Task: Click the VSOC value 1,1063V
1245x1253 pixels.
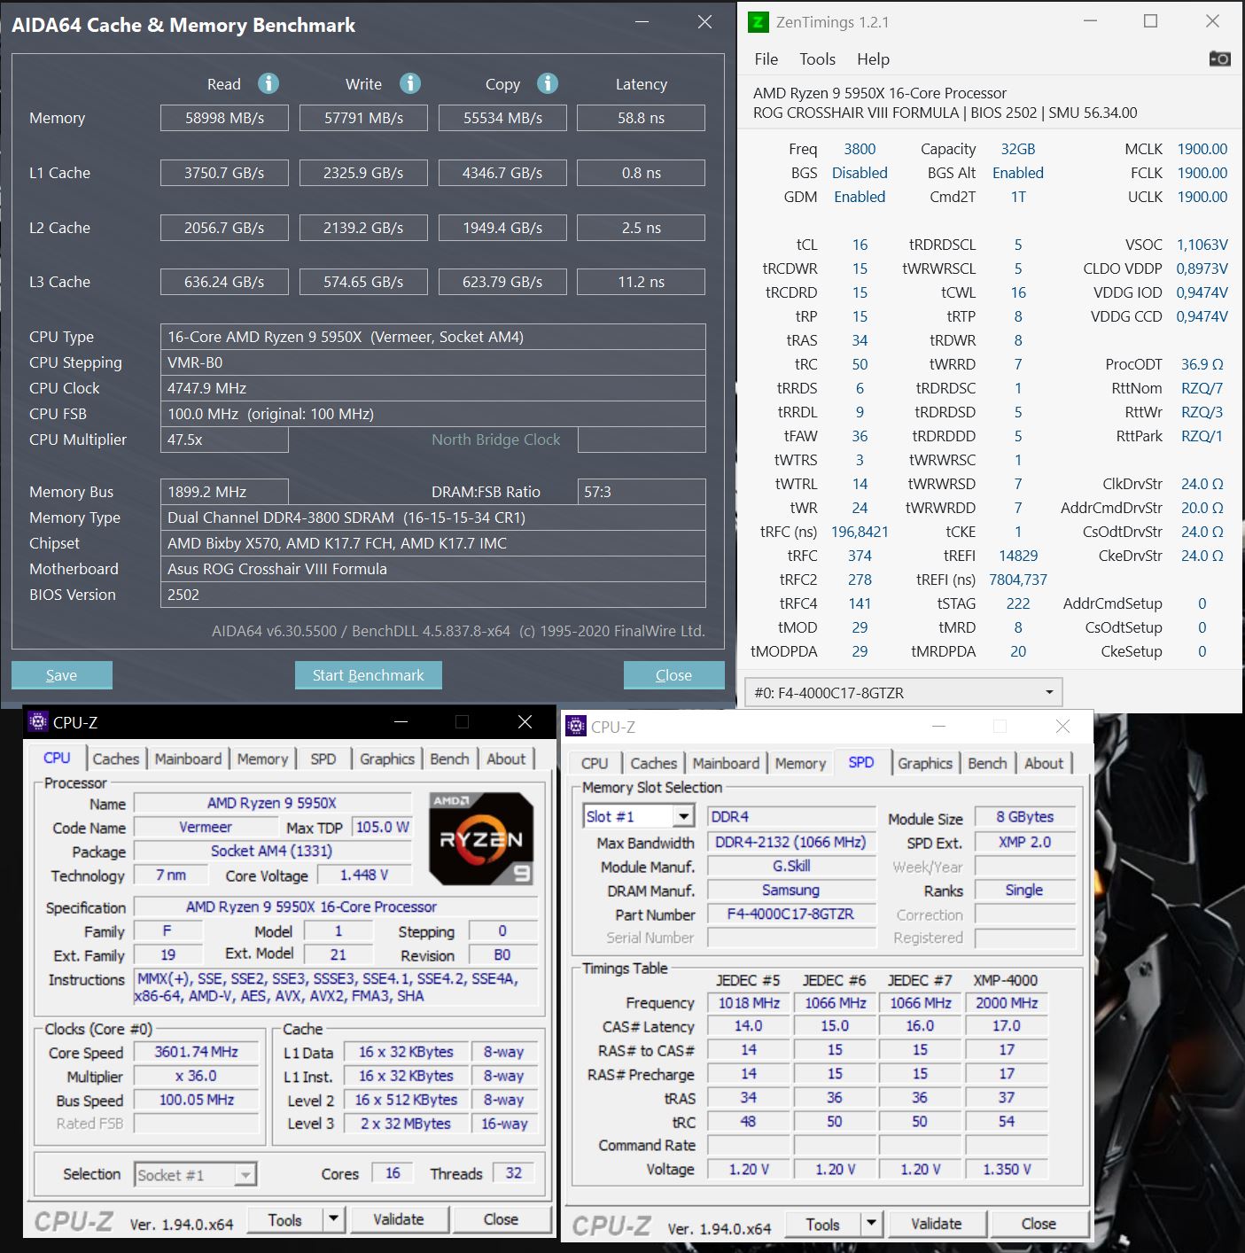Action: [x=1202, y=245]
